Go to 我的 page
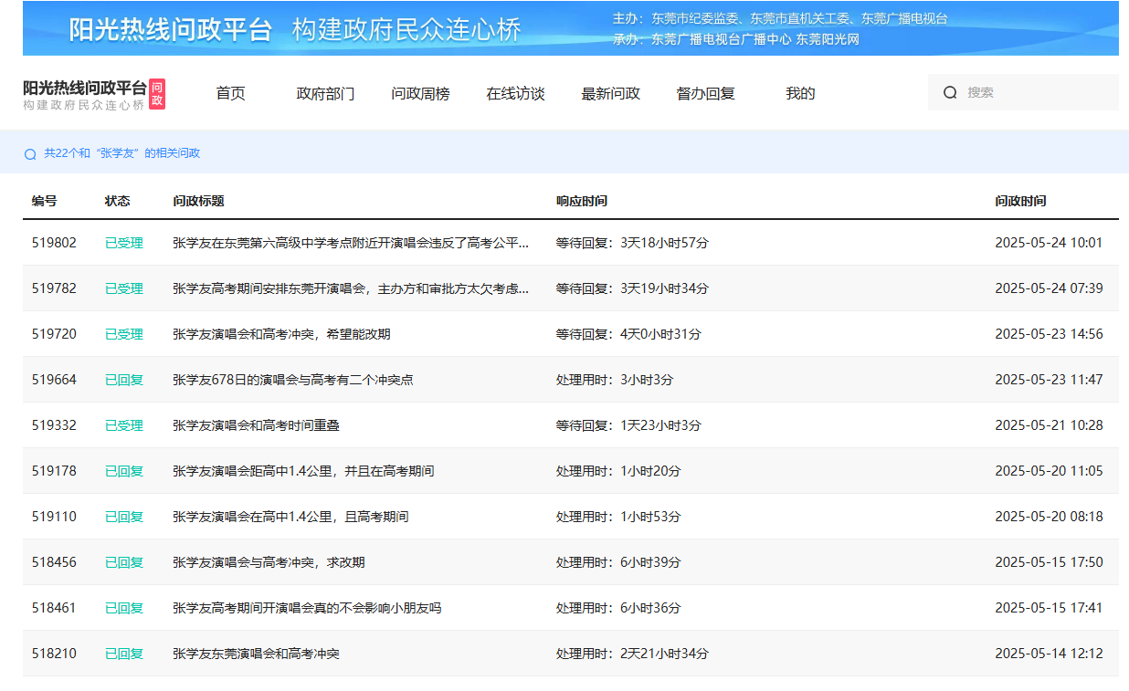Viewport: 1129px width, 691px height. [x=800, y=93]
